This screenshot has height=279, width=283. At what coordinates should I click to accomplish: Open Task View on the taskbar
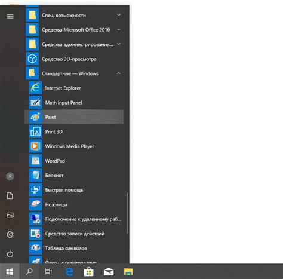pyautogui.click(x=48, y=271)
